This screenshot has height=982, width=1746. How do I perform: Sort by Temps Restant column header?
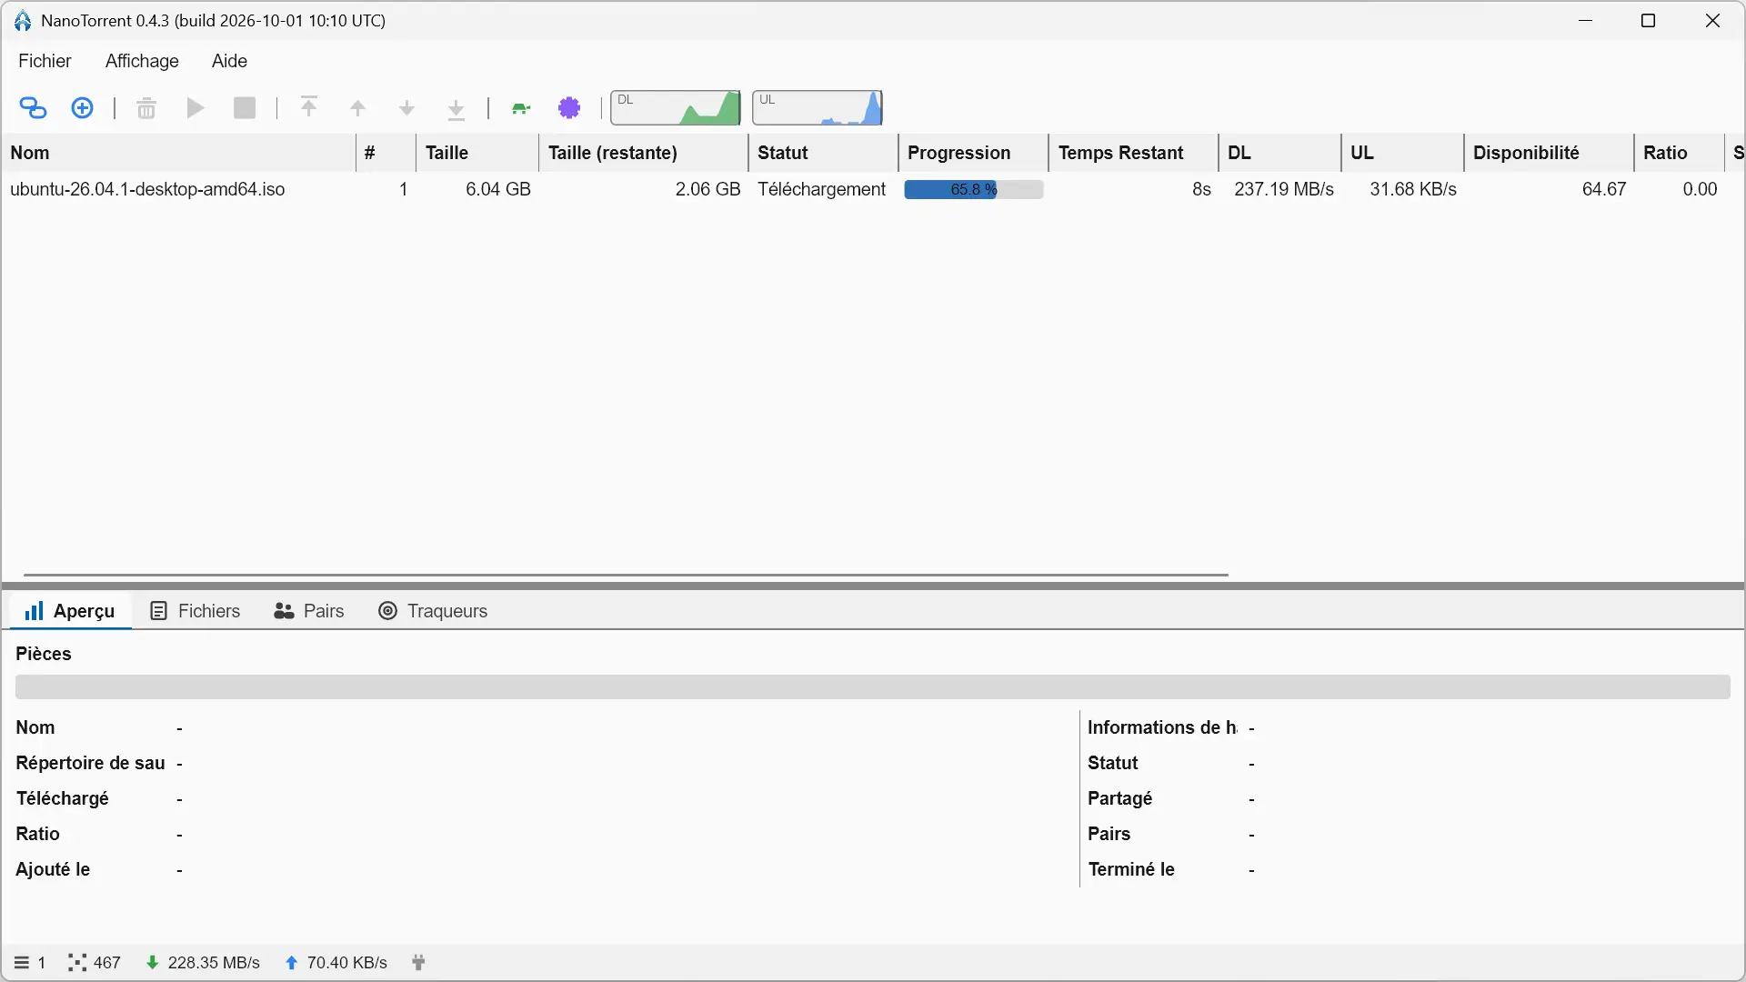click(1133, 153)
